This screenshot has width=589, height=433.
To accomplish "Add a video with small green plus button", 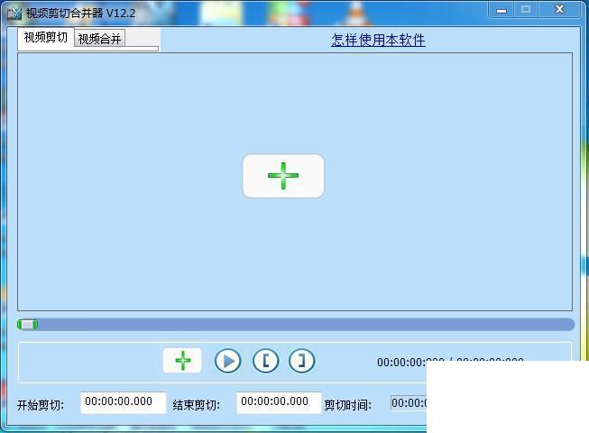I will pyautogui.click(x=182, y=361).
